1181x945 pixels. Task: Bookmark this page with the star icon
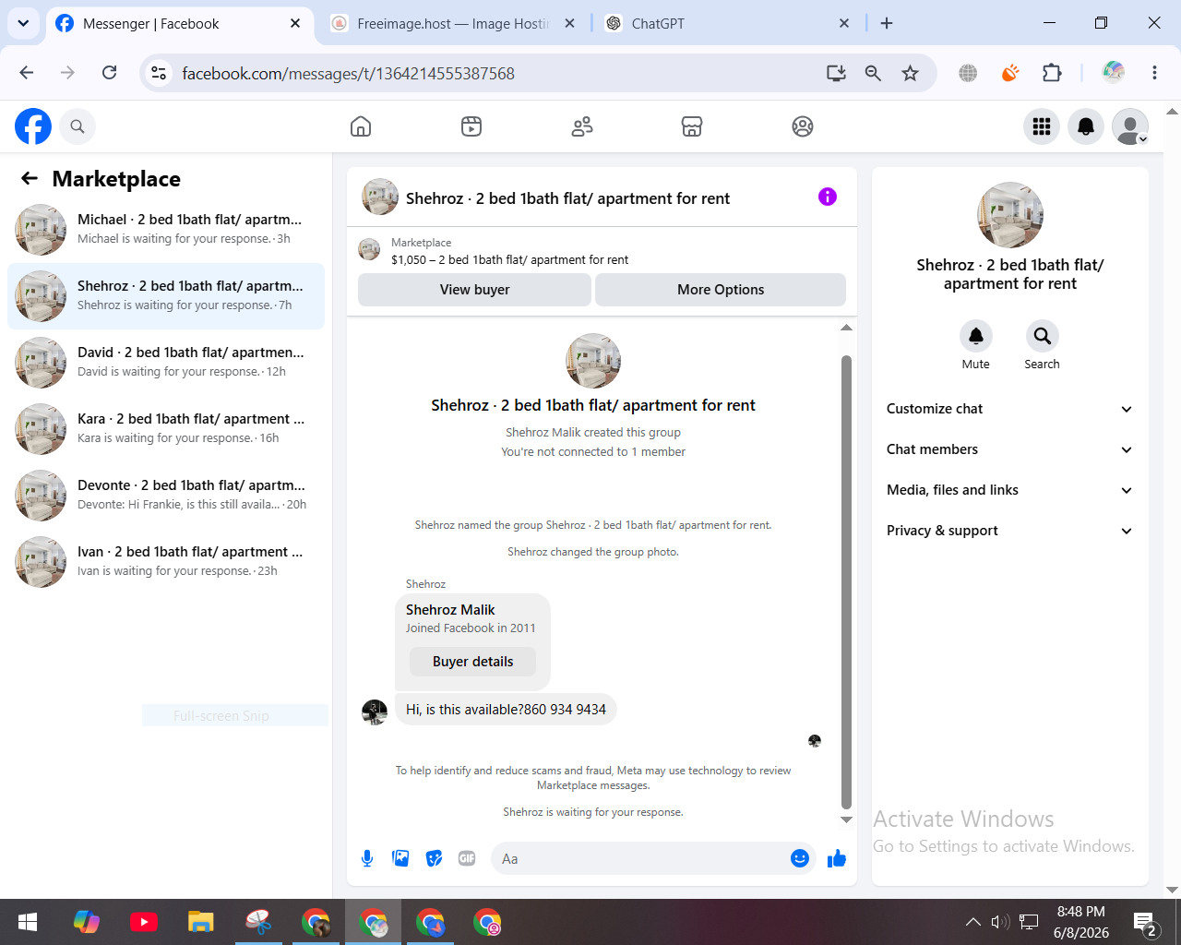911,73
